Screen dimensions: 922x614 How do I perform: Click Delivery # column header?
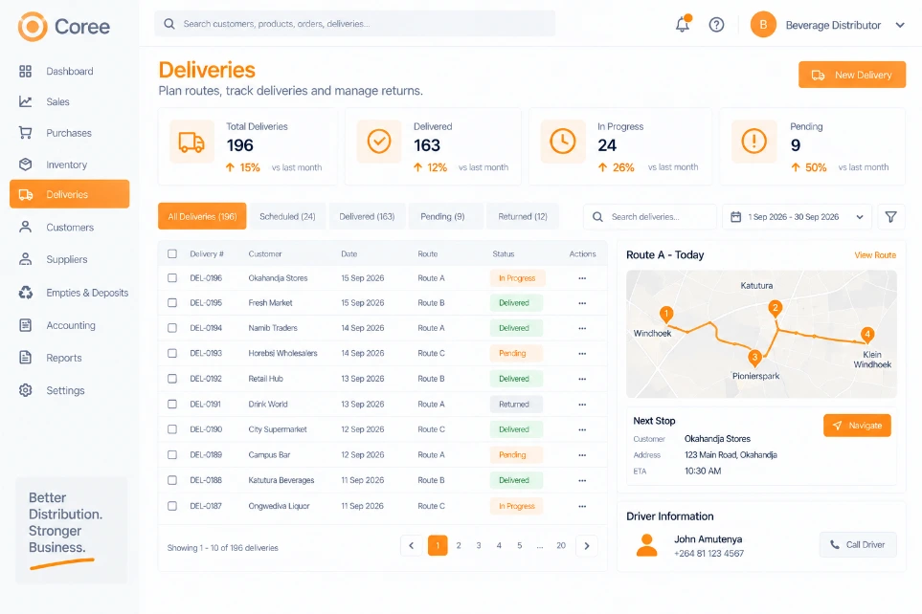[x=207, y=253]
